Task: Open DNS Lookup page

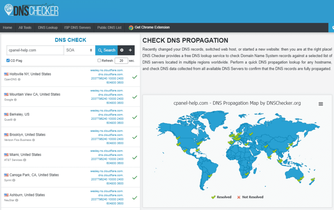Action: point(48,27)
